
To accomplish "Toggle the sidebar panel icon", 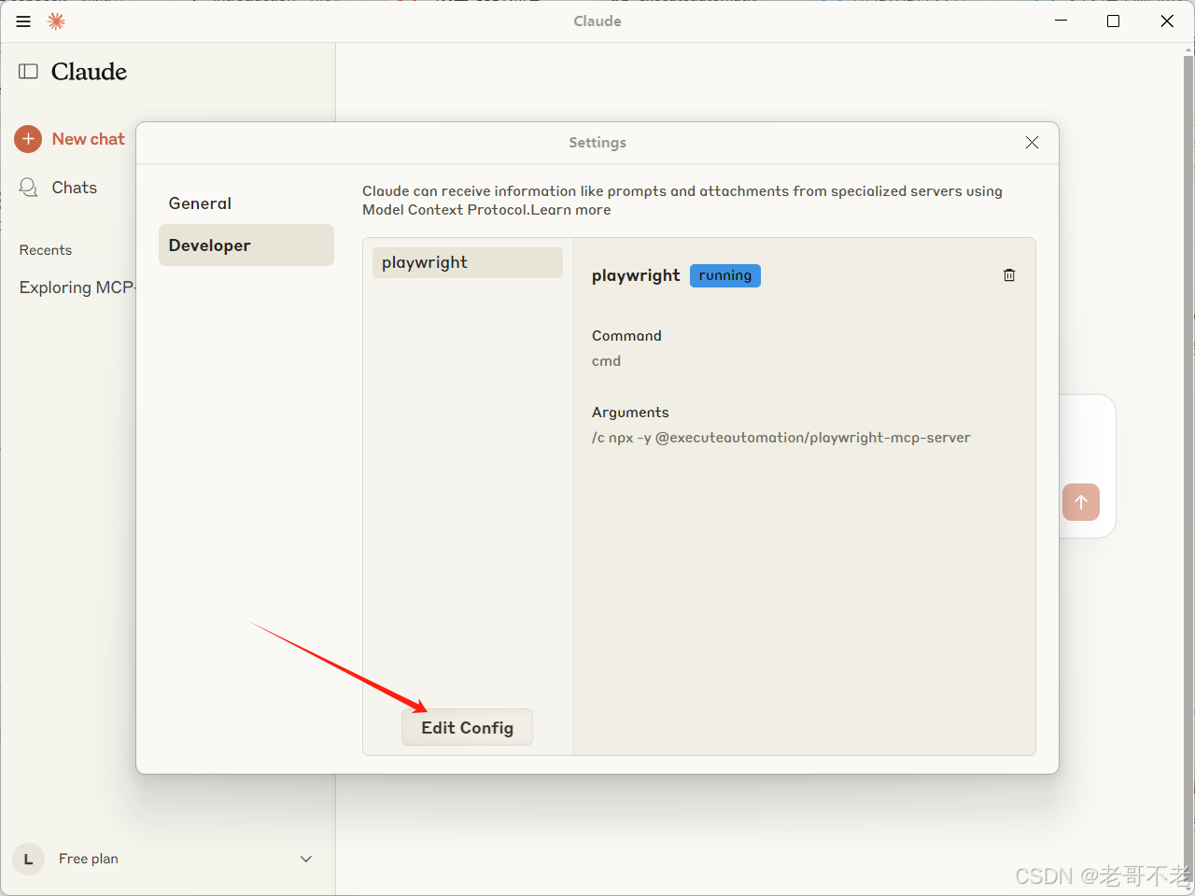I will coord(29,72).
